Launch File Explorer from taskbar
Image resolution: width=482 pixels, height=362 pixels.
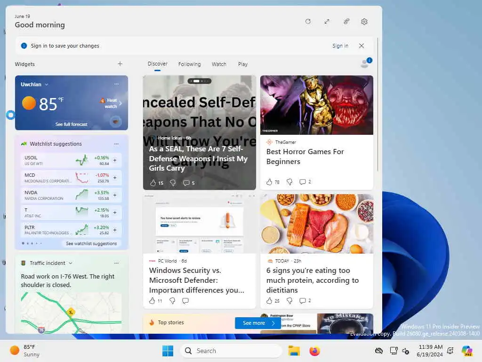294,351
